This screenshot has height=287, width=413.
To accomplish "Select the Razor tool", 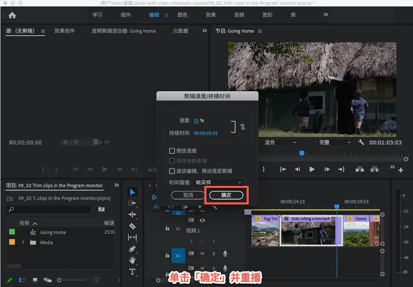I will point(132,226).
